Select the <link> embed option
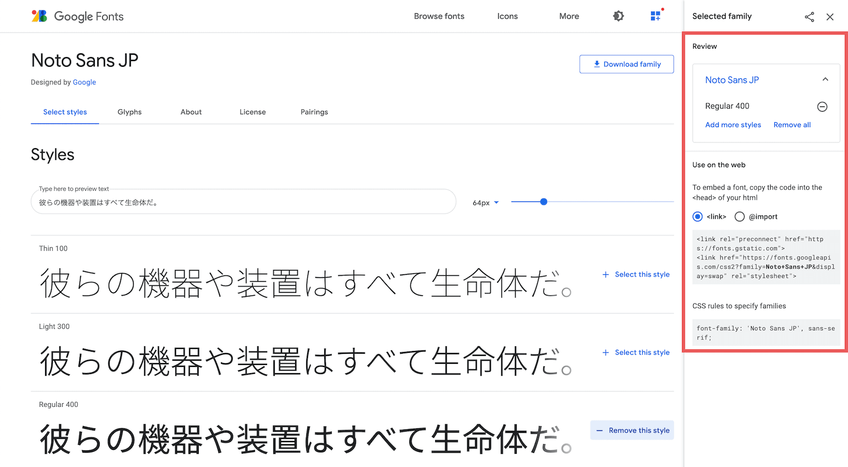This screenshot has width=848, height=467. pos(697,217)
